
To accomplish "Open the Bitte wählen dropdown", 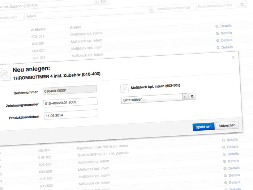I will [154, 98].
